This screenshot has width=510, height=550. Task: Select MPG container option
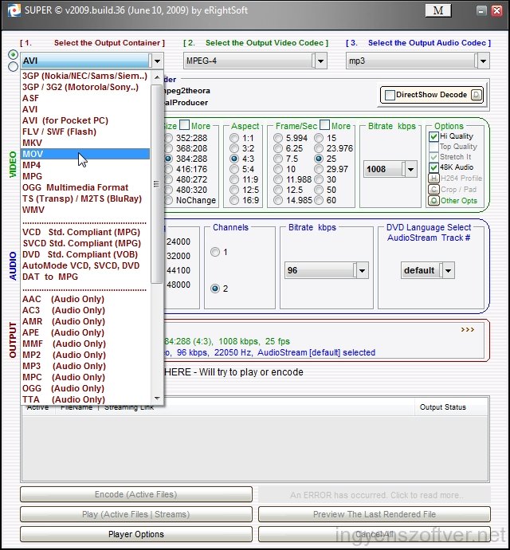[85, 176]
